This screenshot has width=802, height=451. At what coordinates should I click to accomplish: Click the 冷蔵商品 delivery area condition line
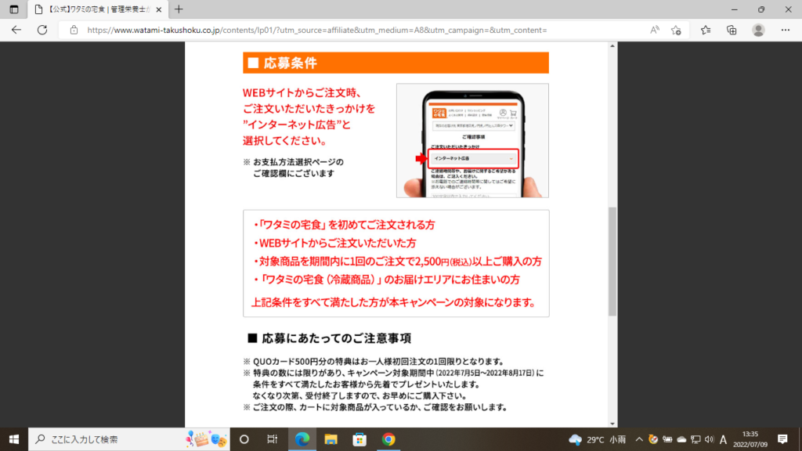coord(387,280)
